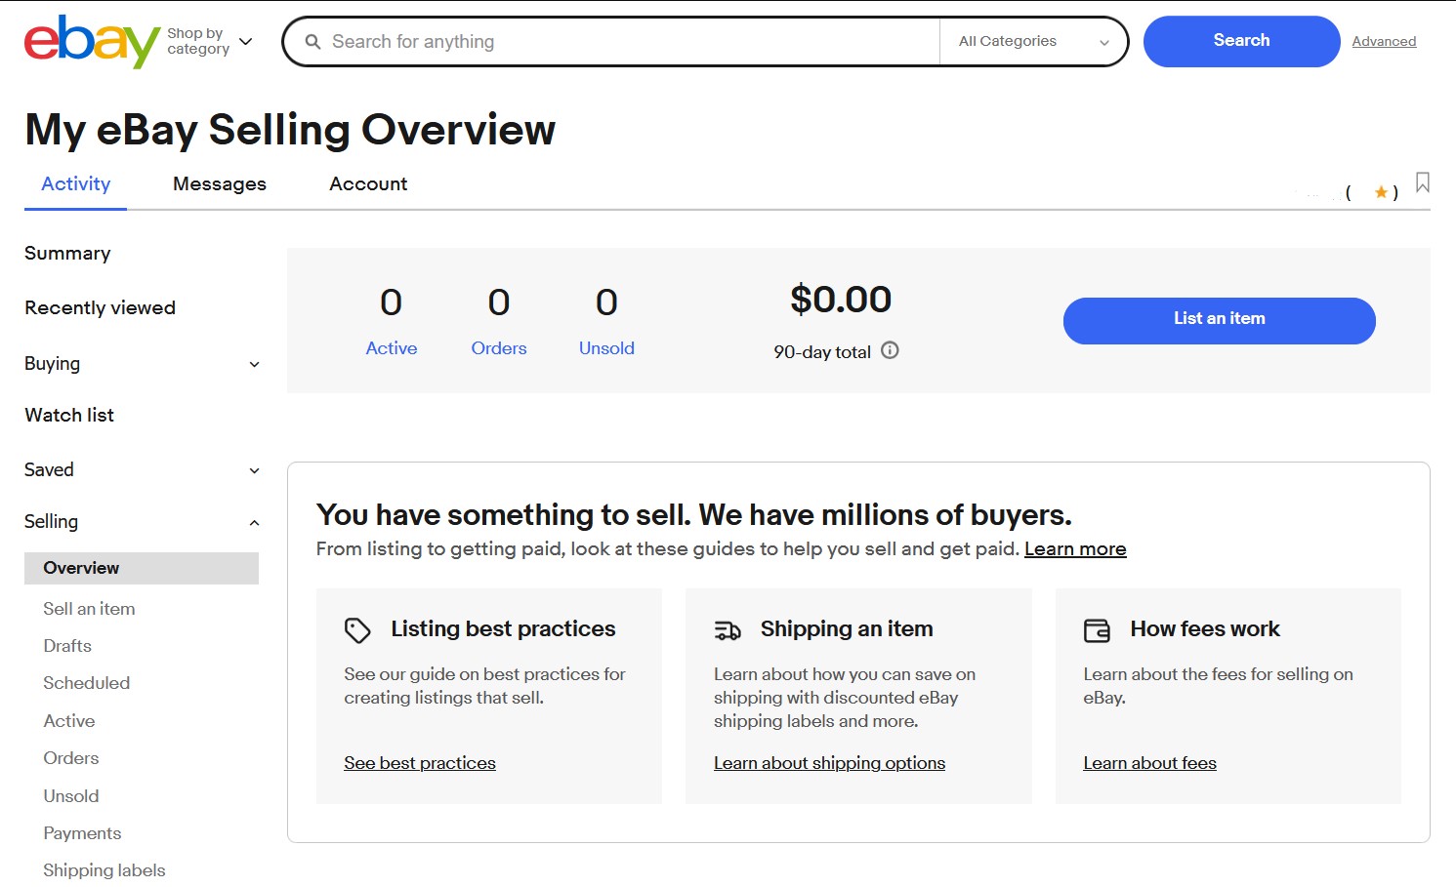Click the magnifying glass in the search bar
The width and height of the screenshot is (1456, 887).
tap(312, 41)
